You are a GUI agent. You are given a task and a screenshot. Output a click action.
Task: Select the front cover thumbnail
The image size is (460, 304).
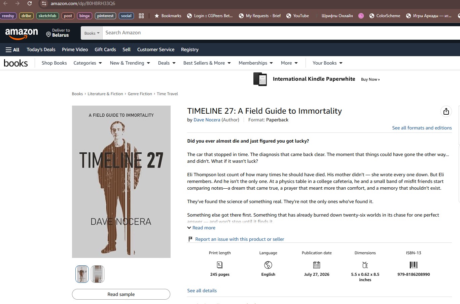[82, 274]
